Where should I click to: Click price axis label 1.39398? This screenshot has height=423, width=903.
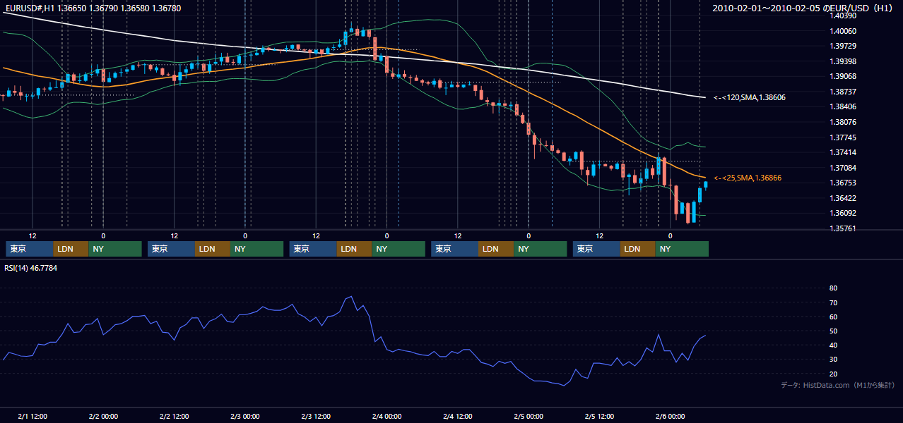[x=842, y=61]
